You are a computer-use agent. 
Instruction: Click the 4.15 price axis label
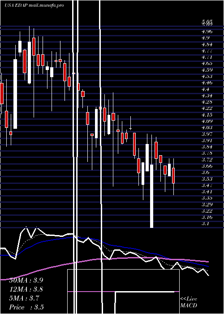tap(207, 115)
